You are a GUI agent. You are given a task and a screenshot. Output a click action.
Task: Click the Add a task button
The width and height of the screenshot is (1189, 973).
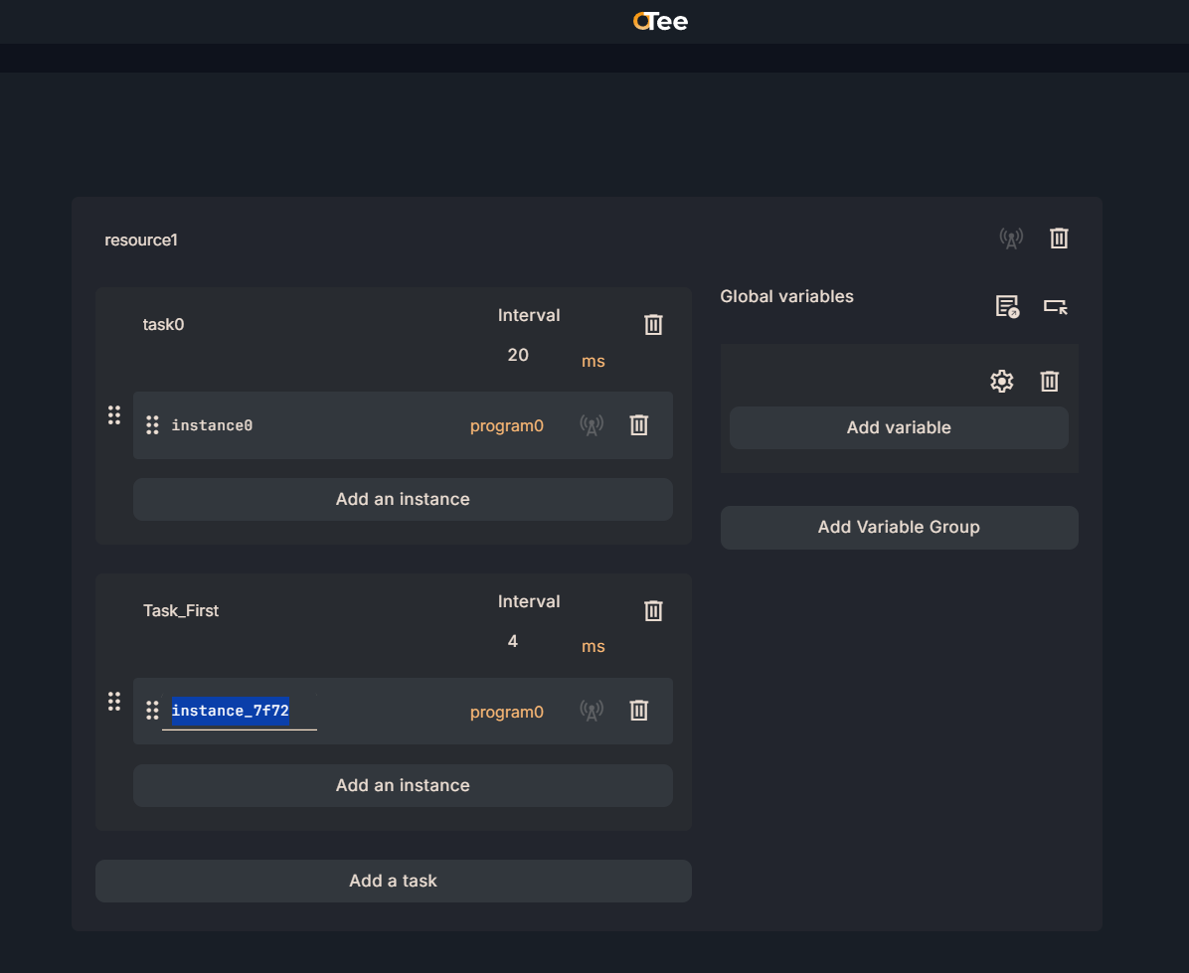(393, 881)
